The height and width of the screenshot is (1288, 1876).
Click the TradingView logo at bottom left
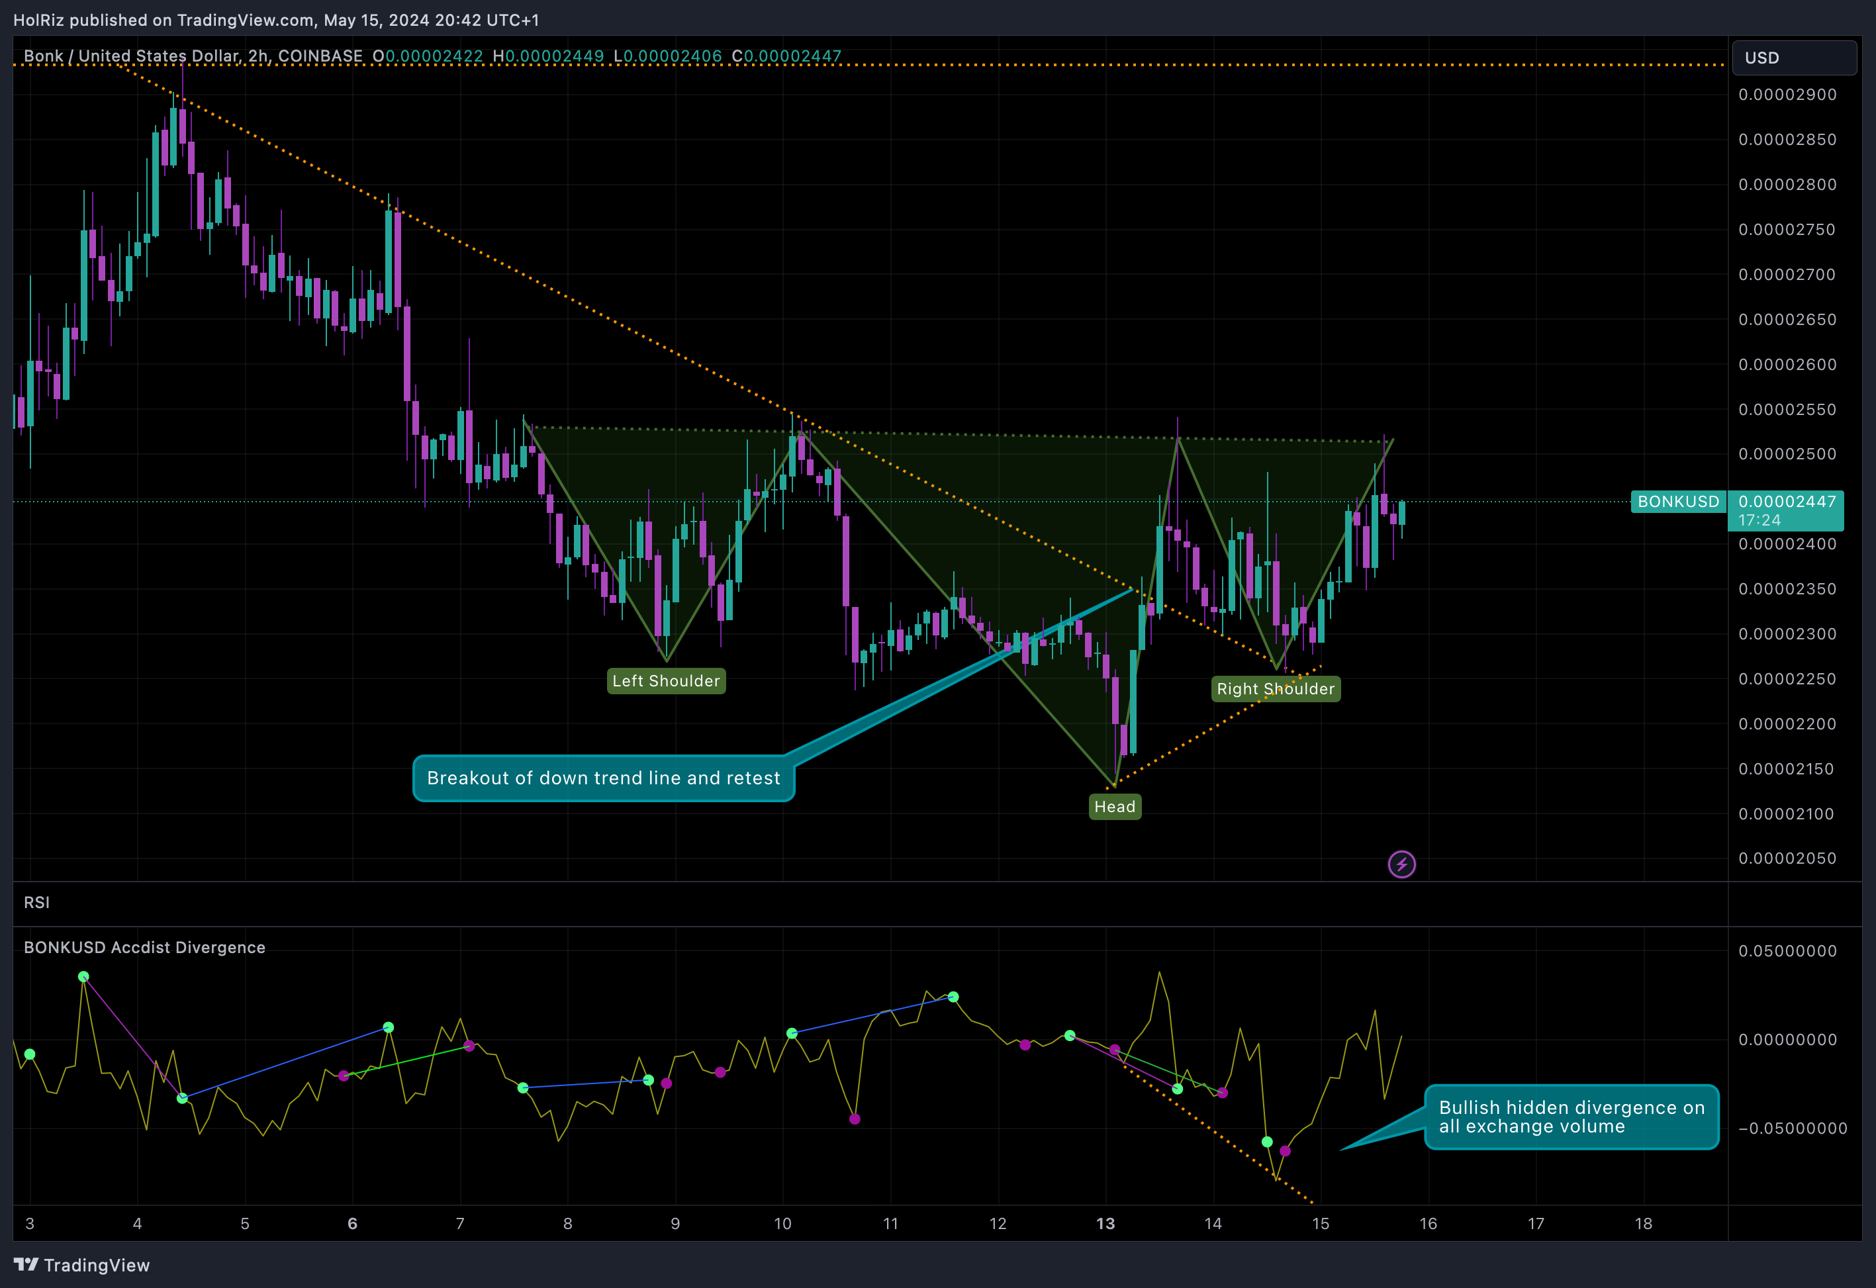coord(81,1265)
